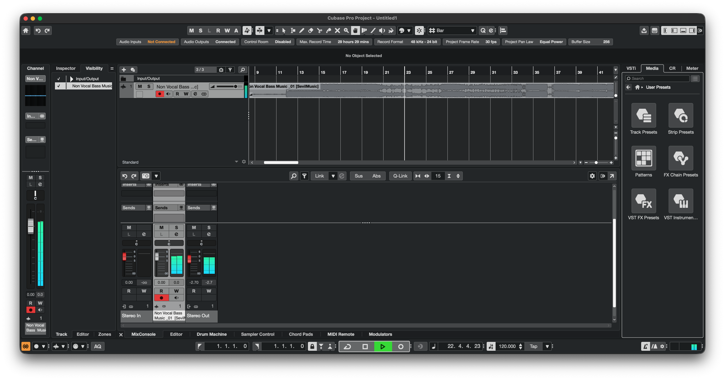Open MixConsole settings gear icon
725x380 pixels.
pos(592,176)
